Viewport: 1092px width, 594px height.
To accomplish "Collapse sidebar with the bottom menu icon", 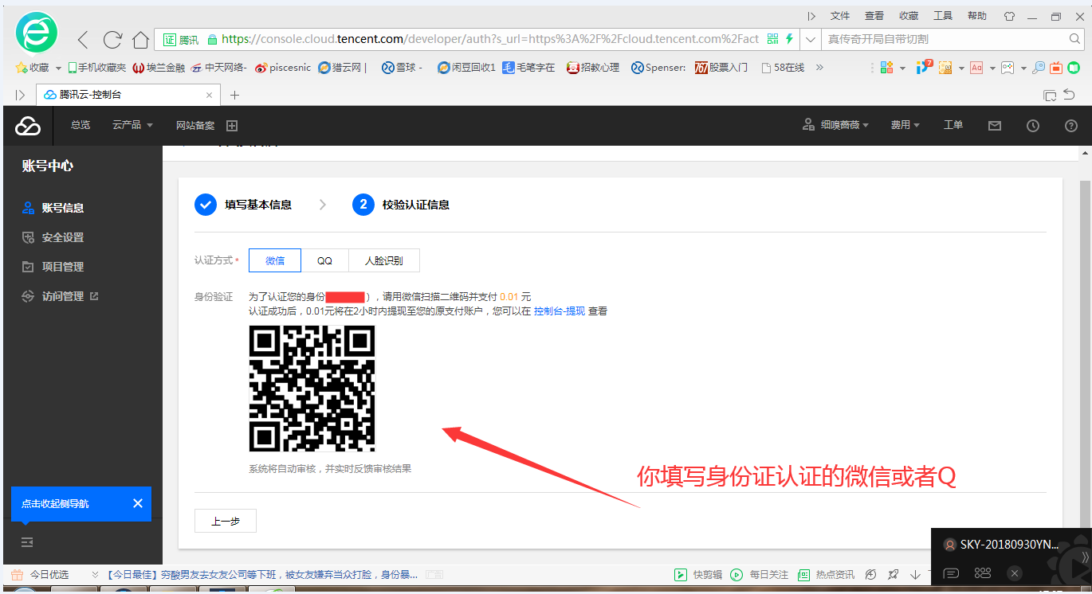I will coord(27,542).
